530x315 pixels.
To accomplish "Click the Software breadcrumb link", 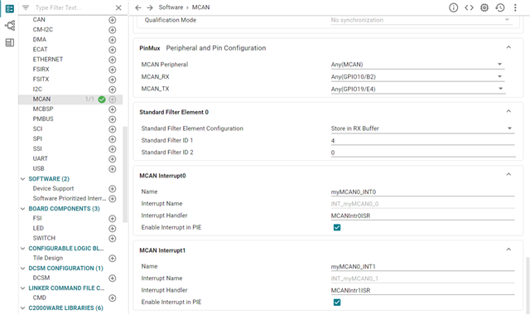I will click(x=171, y=7).
